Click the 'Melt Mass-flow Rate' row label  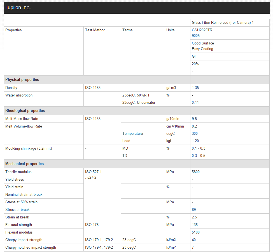(x=22, y=119)
